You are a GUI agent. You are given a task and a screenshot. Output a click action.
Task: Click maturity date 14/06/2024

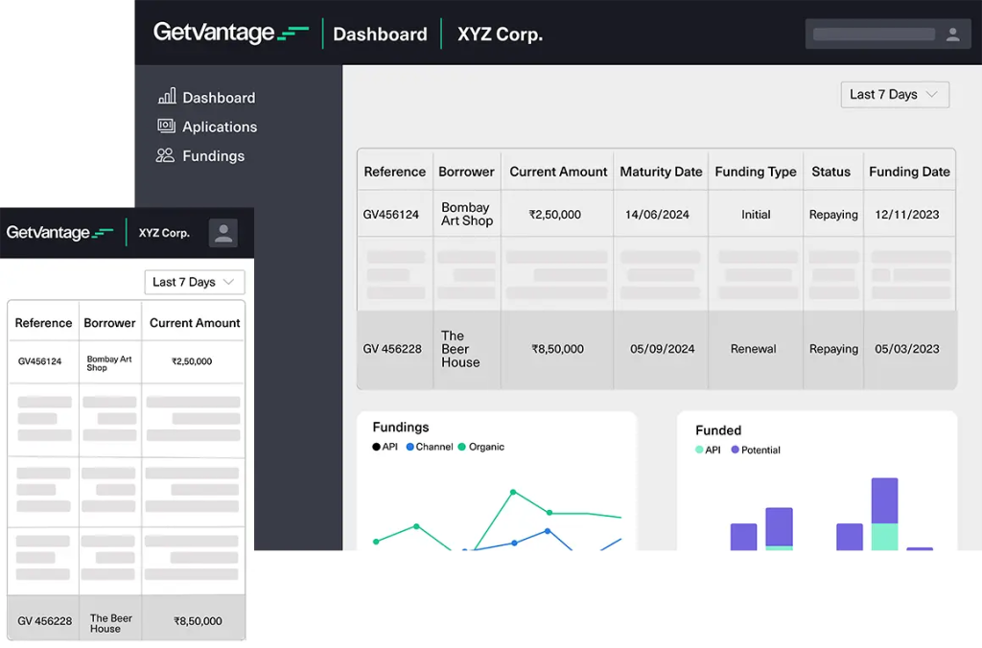point(657,214)
